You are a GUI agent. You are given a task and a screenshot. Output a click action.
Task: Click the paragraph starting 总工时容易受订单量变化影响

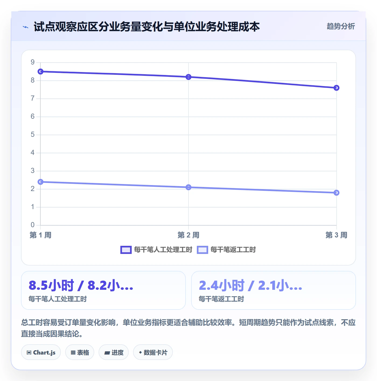point(188,328)
